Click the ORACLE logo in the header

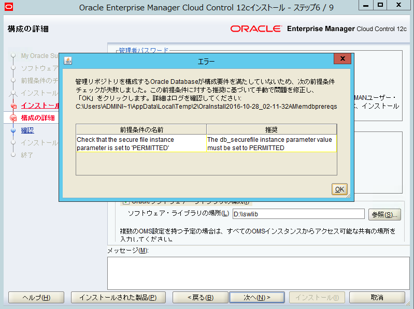255,29
